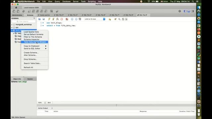Create a new SQL tab icon

(14, 11)
